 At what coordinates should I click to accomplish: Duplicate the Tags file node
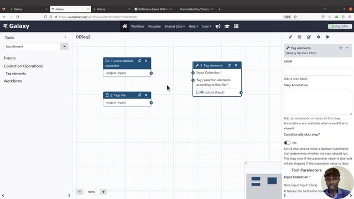140,95
